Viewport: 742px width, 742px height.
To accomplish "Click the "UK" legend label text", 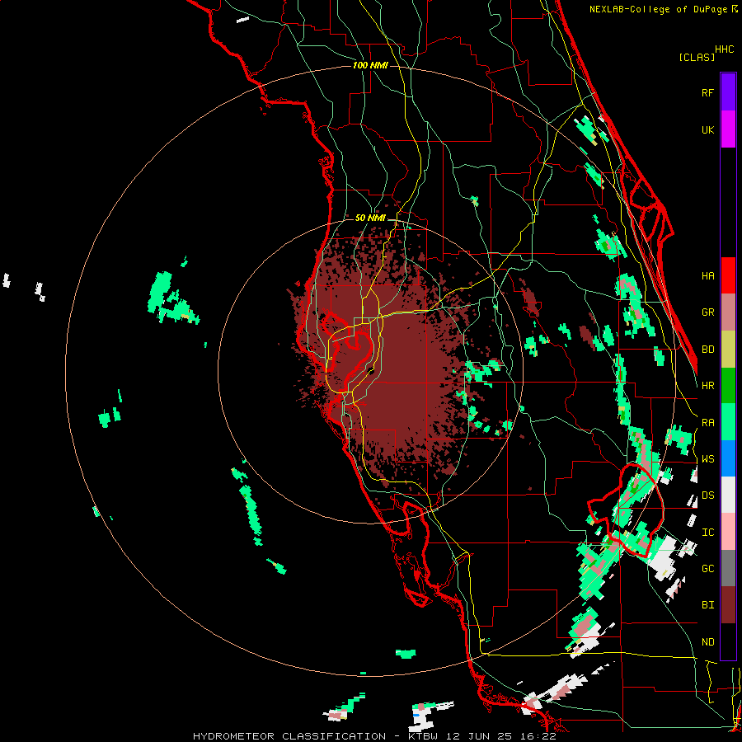I will [x=707, y=129].
